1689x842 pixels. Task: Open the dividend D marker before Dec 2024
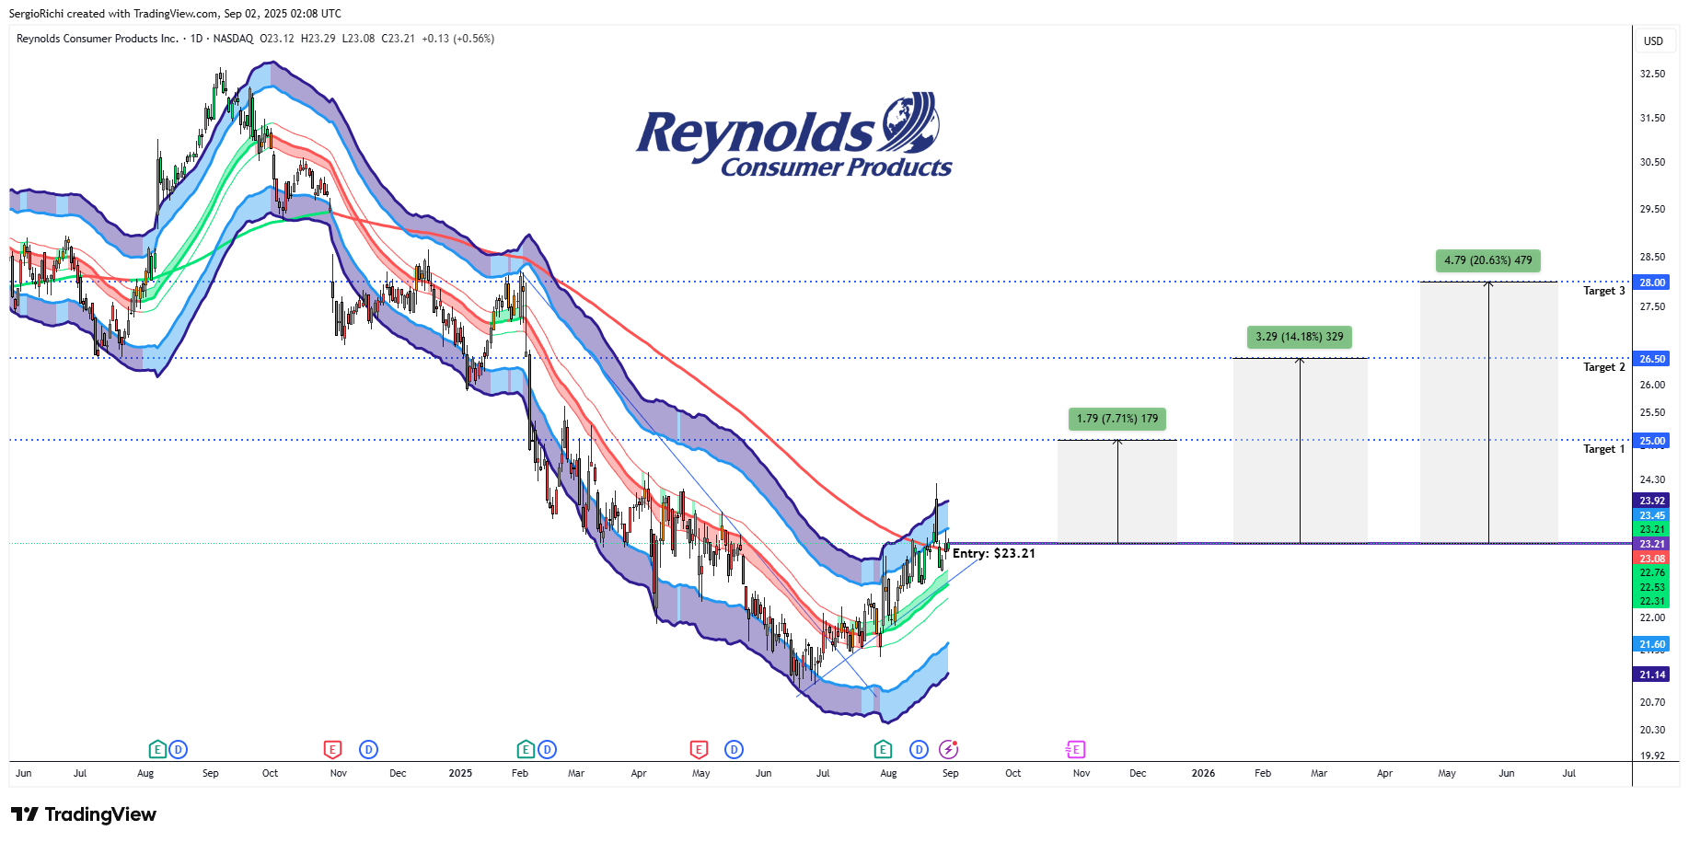[x=368, y=749]
